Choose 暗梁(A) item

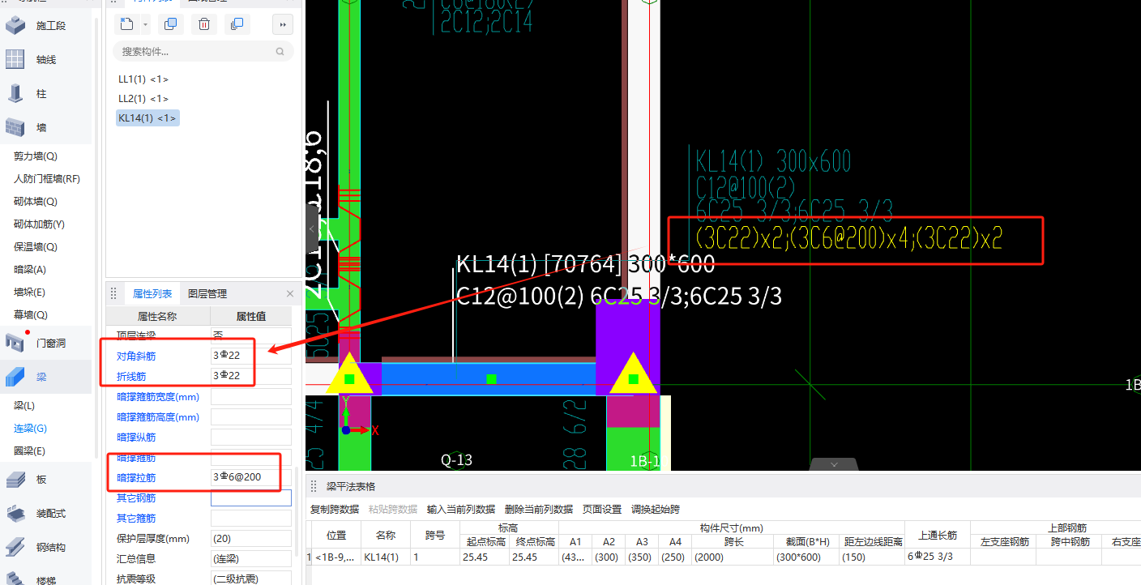(30, 270)
